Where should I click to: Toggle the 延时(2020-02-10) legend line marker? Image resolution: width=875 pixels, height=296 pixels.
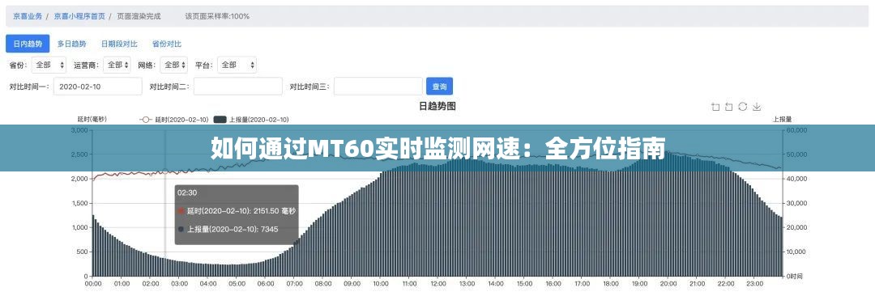tap(146, 120)
